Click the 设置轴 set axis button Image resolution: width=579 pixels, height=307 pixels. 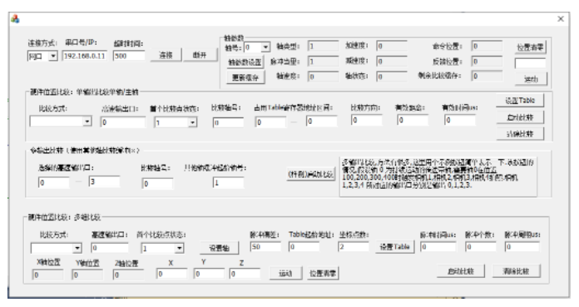[x=220, y=248]
